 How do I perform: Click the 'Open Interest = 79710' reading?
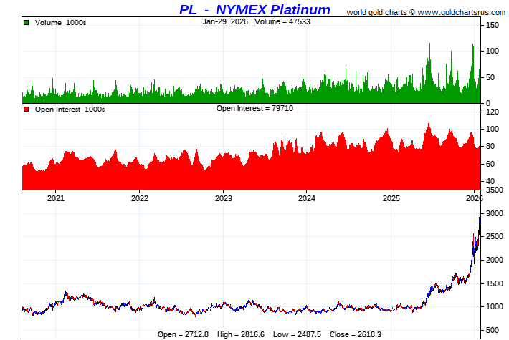click(x=255, y=108)
